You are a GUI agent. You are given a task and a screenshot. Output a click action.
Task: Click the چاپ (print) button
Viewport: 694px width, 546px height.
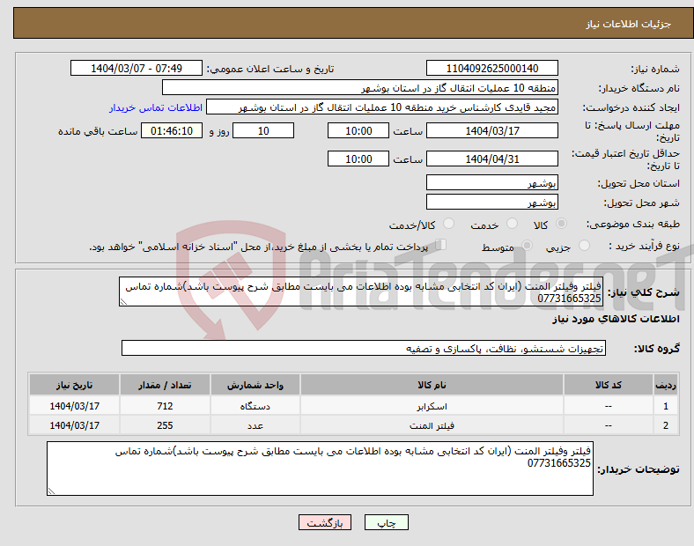coord(386,522)
